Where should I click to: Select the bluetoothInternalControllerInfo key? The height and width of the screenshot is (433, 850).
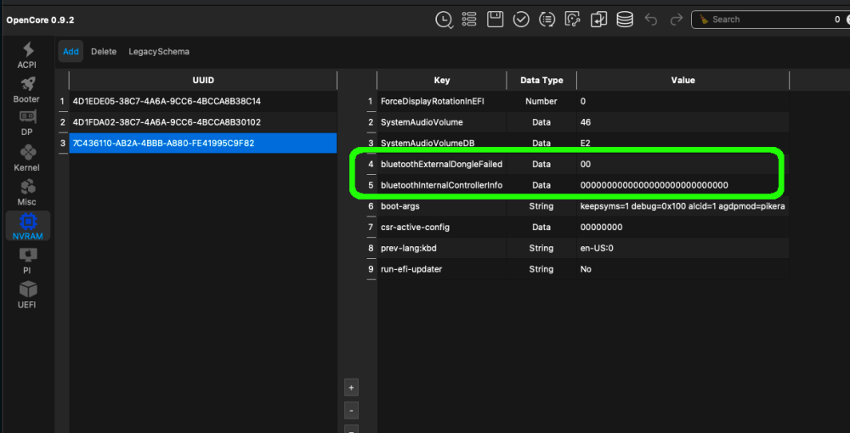pyautogui.click(x=442, y=185)
